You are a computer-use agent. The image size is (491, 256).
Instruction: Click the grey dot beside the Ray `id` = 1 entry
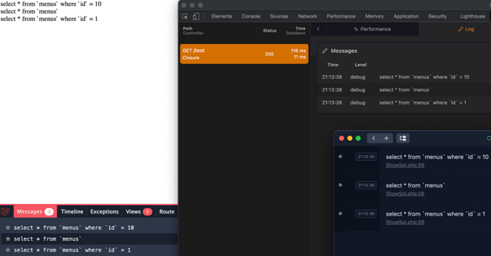pos(340,214)
